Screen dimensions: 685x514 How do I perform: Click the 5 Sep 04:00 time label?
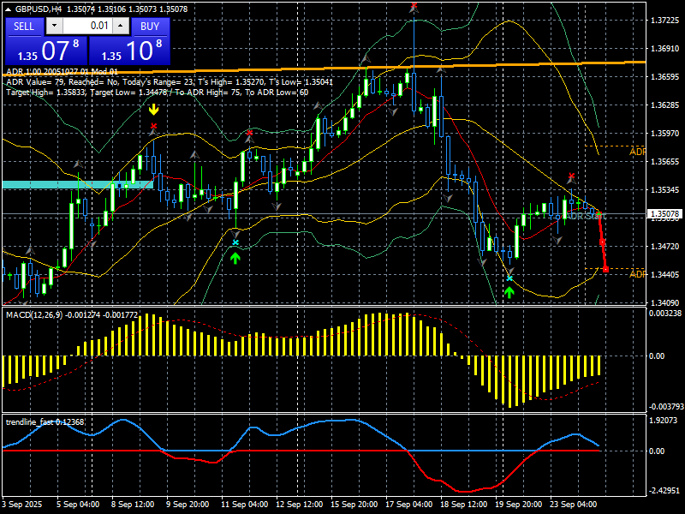pos(78,504)
